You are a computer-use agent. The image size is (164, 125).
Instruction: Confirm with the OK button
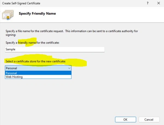tap(126, 120)
